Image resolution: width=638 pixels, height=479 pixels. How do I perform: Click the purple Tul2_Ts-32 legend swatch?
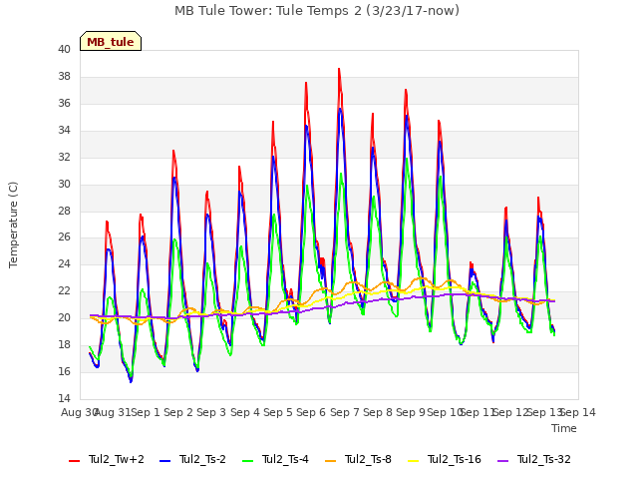click(503, 461)
